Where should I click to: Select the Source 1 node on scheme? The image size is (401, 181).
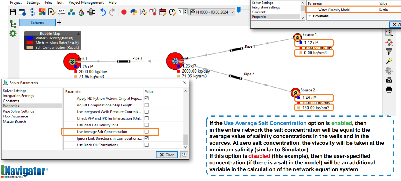point(297,37)
